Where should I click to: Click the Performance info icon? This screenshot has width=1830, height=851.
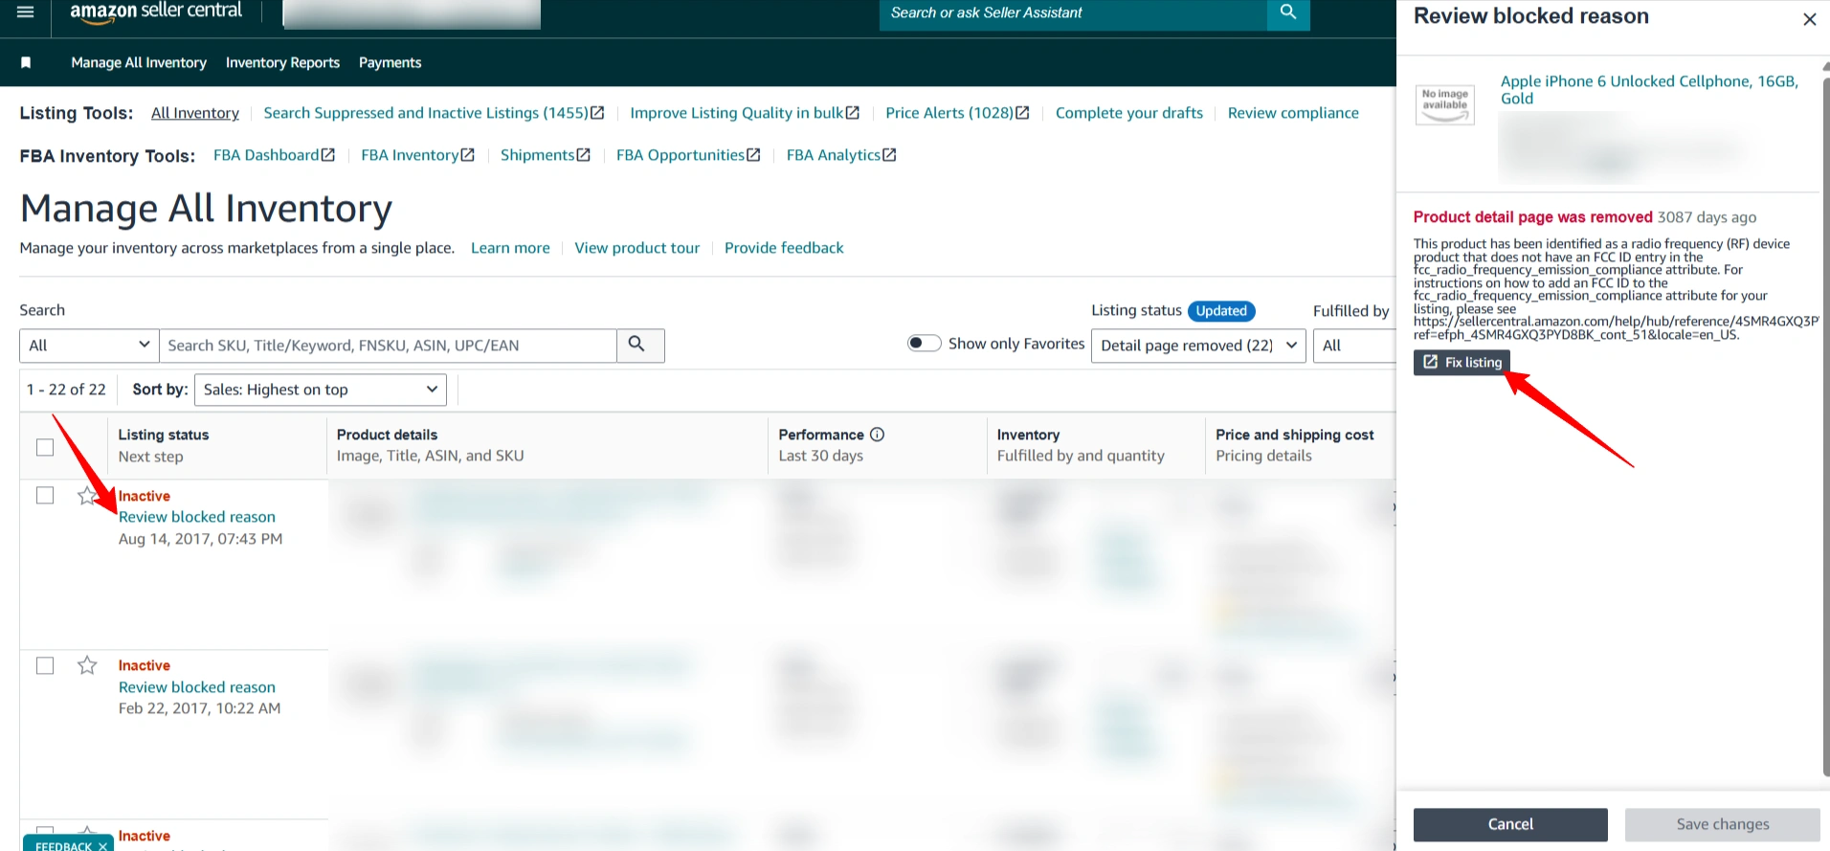pos(877,435)
